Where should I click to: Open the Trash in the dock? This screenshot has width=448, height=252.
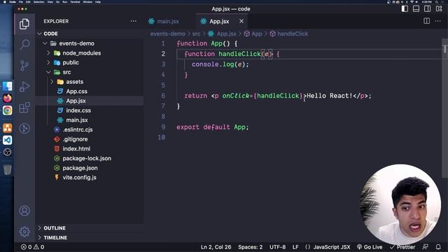pyautogui.click(x=8, y=169)
